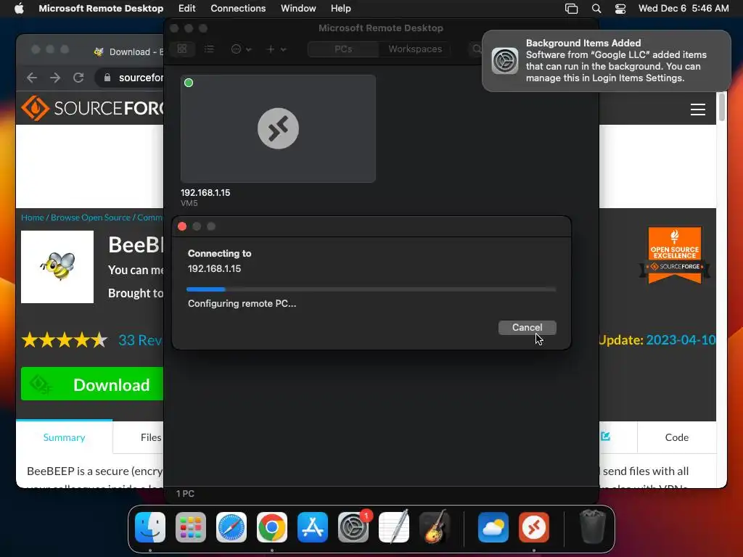
Task: Click the 192.168.1.15 PC name label
Action: [x=205, y=193]
